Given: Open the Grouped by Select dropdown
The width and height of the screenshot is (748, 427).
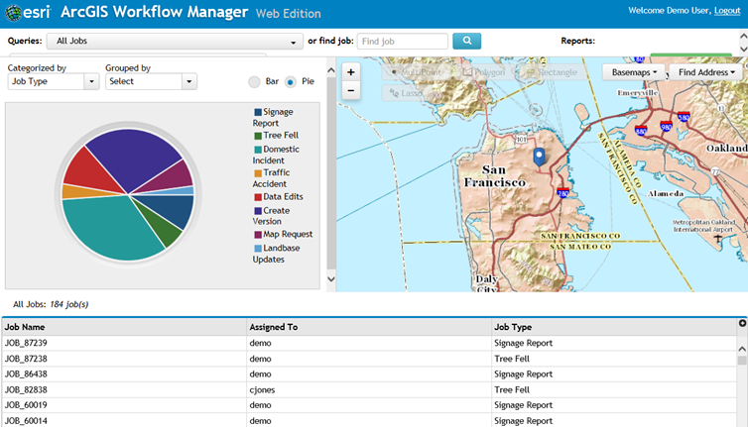Looking at the screenshot, I should 151,81.
